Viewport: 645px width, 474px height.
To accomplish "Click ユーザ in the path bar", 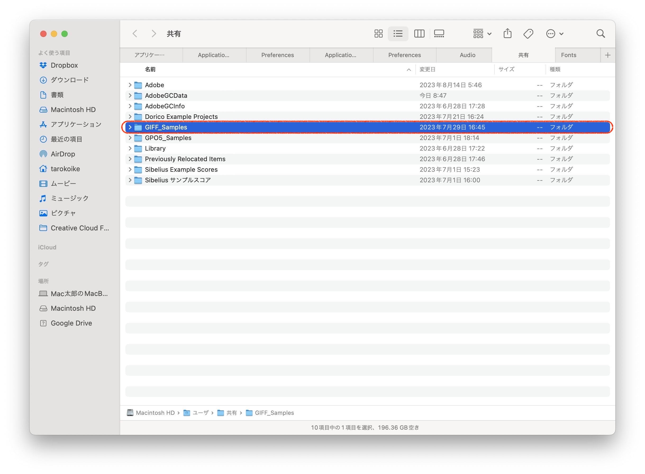I will [x=196, y=413].
